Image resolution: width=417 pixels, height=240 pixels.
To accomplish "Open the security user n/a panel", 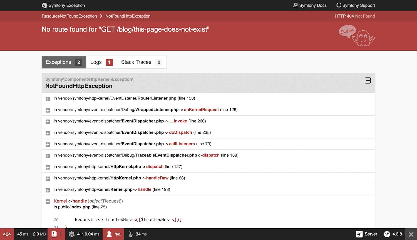I will click(113, 234).
